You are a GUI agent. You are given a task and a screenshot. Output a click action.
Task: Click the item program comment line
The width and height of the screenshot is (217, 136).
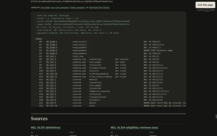click(x=68, y=30)
